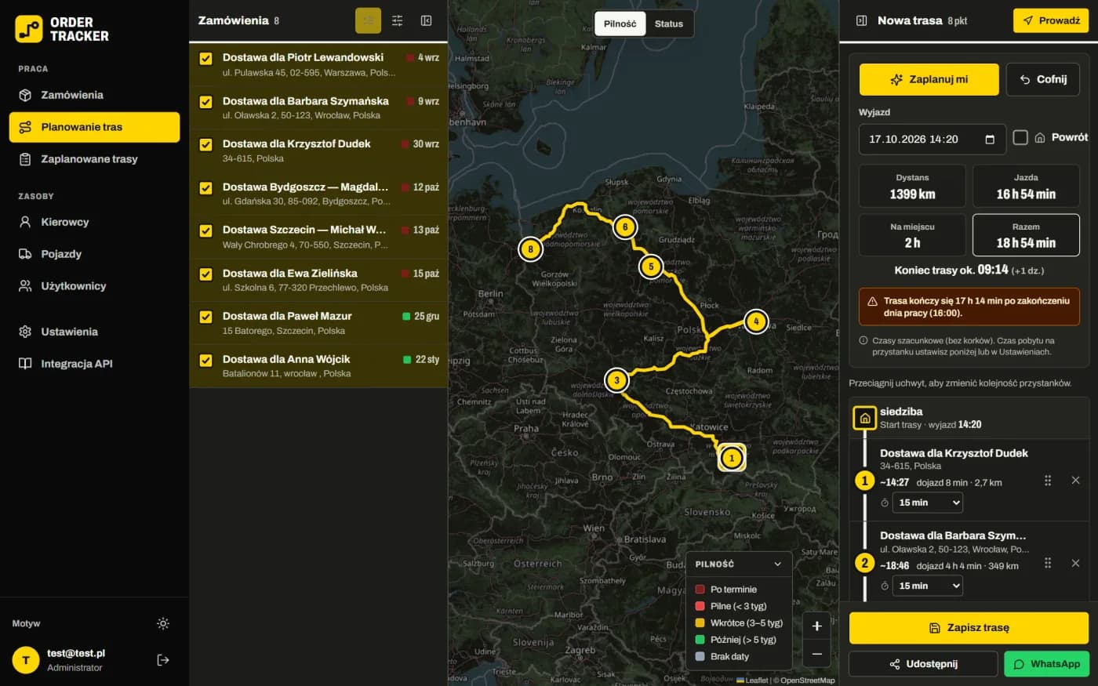Uncheck the Krzysztof Dudek order checkbox

click(205, 145)
